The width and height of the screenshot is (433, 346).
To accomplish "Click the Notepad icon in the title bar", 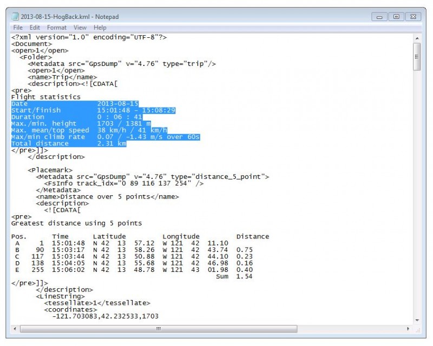I will point(16,17).
